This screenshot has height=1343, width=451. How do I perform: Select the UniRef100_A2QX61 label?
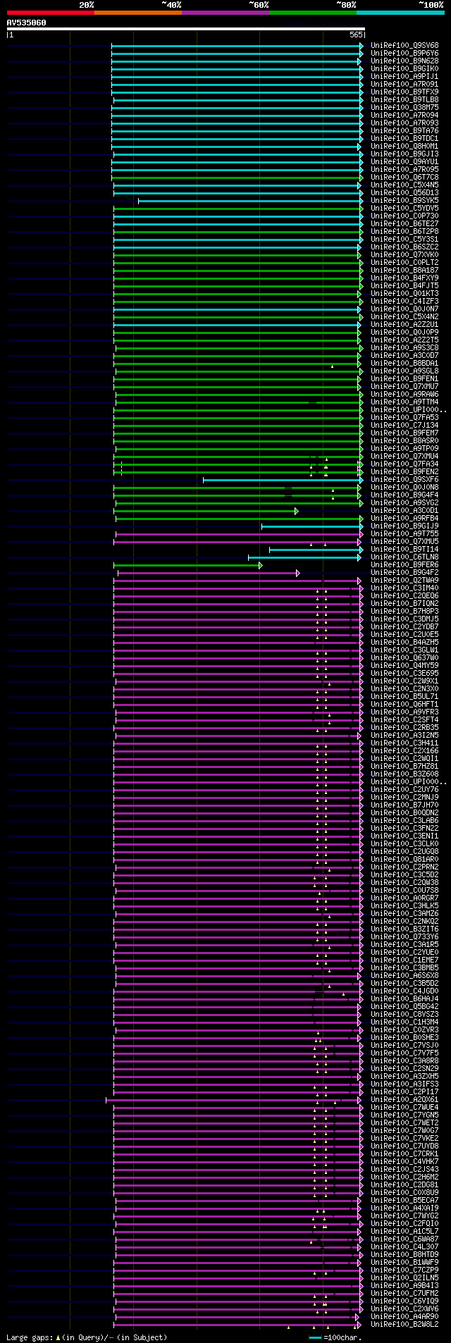pos(404,1100)
